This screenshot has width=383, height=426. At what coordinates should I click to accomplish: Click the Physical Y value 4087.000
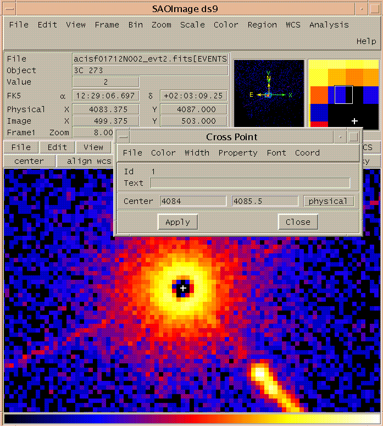[193, 109]
